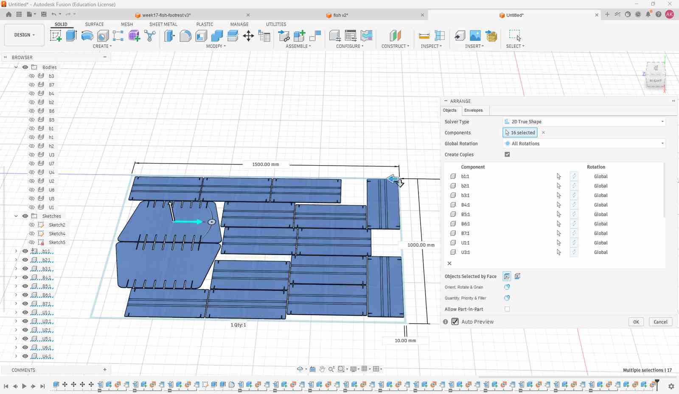Open the DESIGN workspace dropdown
679x394 pixels.
pyautogui.click(x=24, y=35)
